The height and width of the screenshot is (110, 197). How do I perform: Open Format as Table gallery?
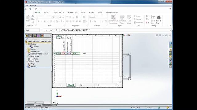pos(122,20)
